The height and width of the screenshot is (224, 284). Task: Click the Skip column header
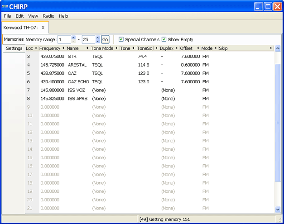click(x=245, y=48)
